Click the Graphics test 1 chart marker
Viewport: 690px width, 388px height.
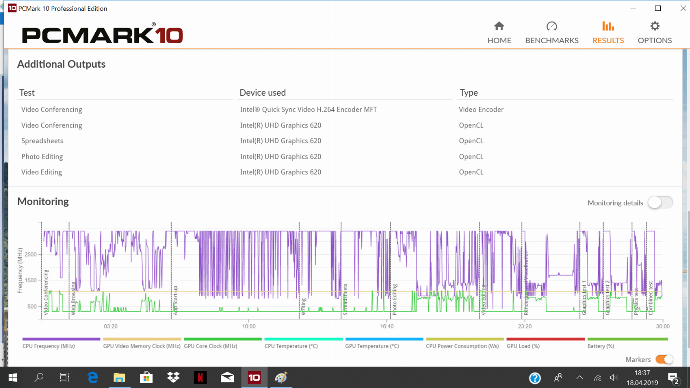(584, 298)
